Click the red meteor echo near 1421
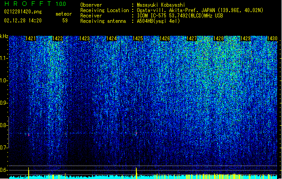The image size is (282, 179). [29, 135]
